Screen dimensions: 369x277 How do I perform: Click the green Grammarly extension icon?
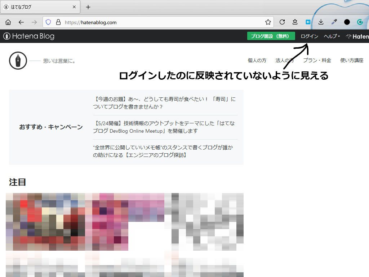(x=360, y=22)
